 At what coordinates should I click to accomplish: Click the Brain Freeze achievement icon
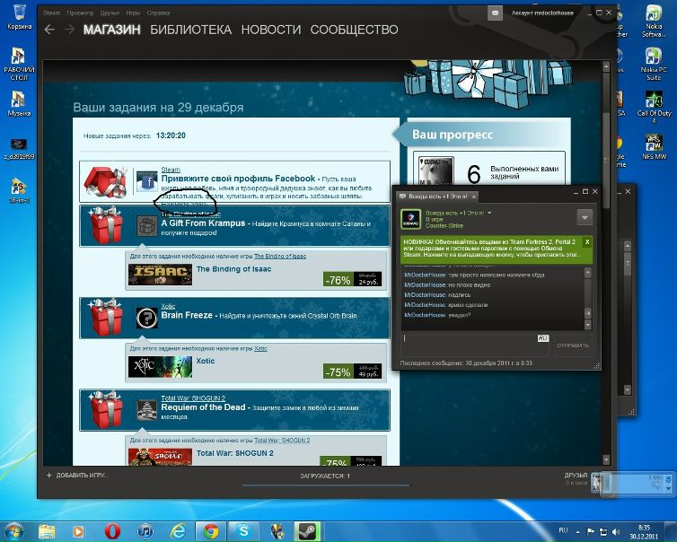coord(146,318)
